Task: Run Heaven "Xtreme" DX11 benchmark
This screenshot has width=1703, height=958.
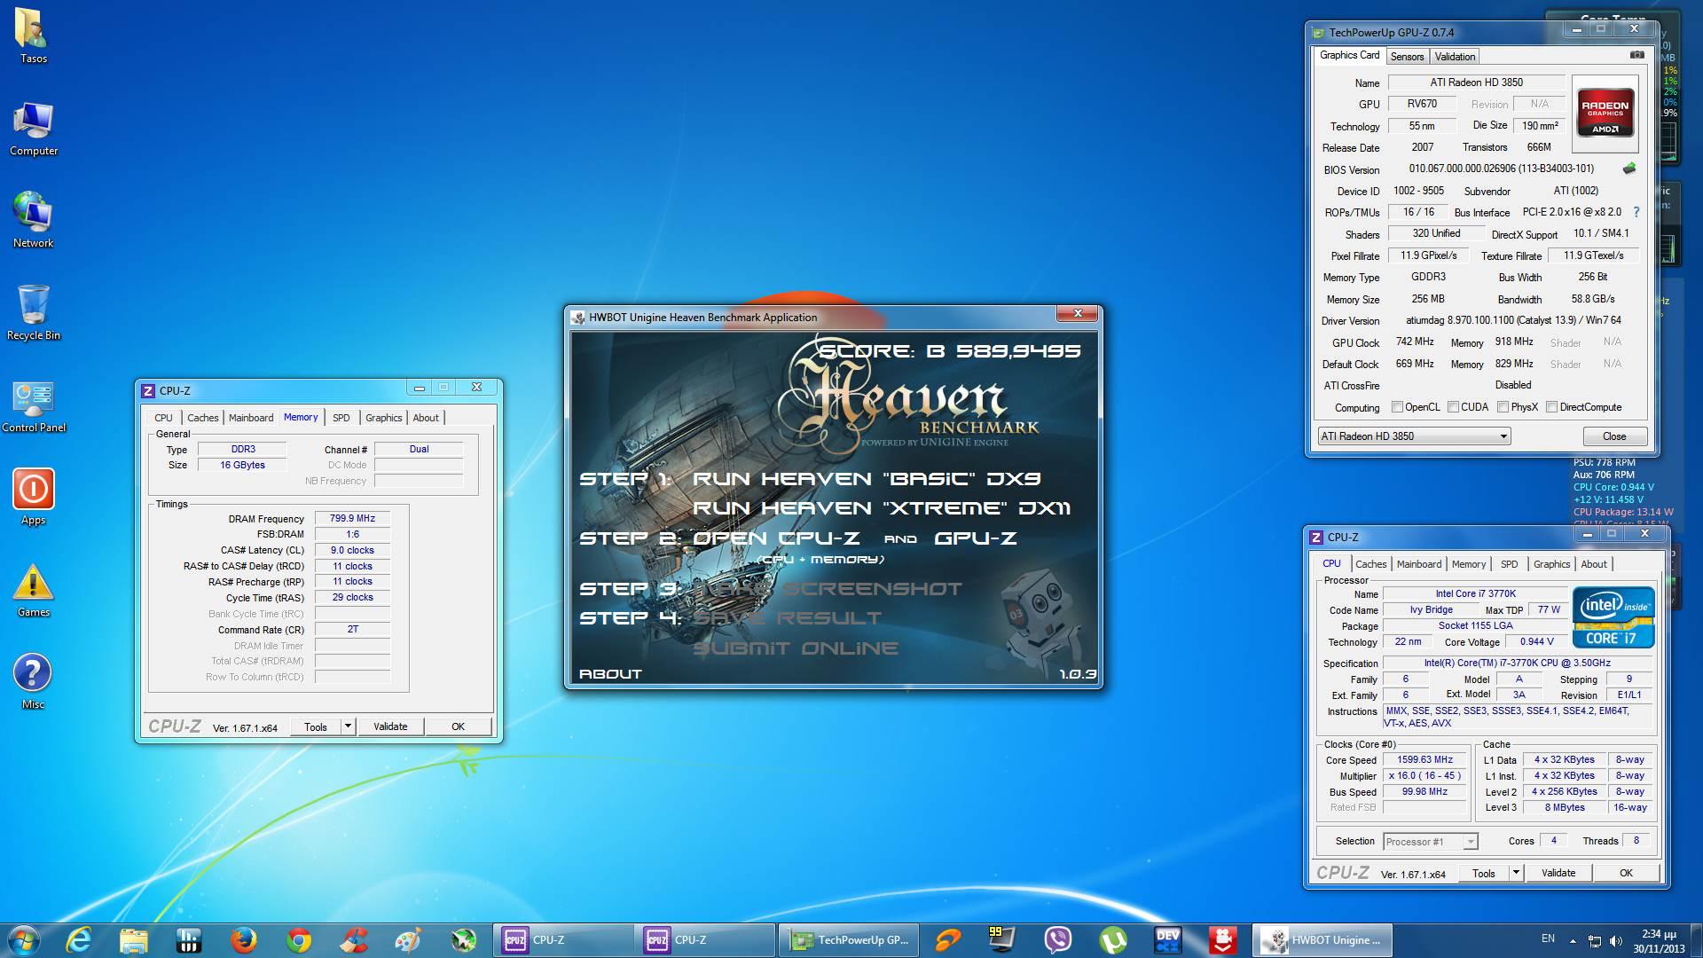Action: (x=882, y=508)
